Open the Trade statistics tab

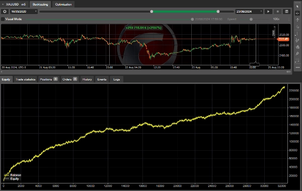tap(26, 79)
